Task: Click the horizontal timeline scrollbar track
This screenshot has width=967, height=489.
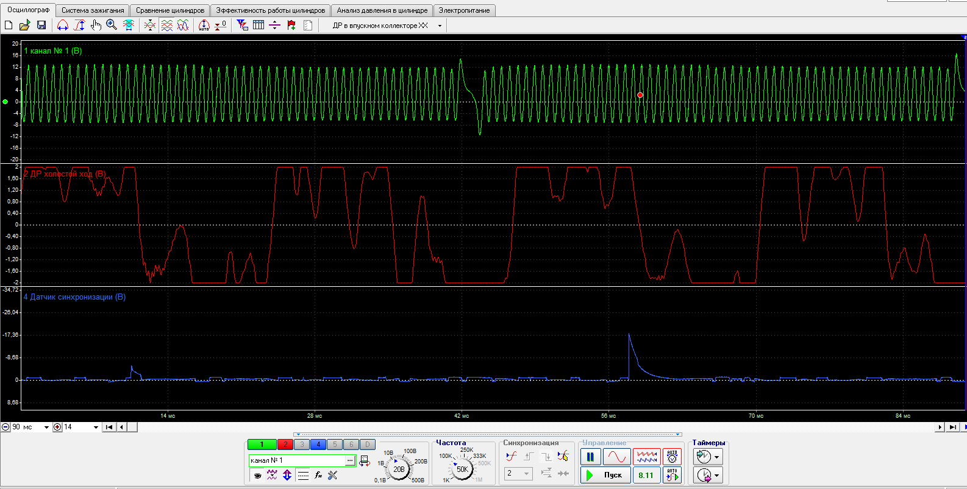Action: pyautogui.click(x=530, y=427)
